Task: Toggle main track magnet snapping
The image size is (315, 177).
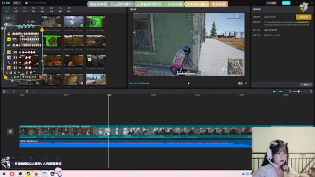Action: point(274,92)
